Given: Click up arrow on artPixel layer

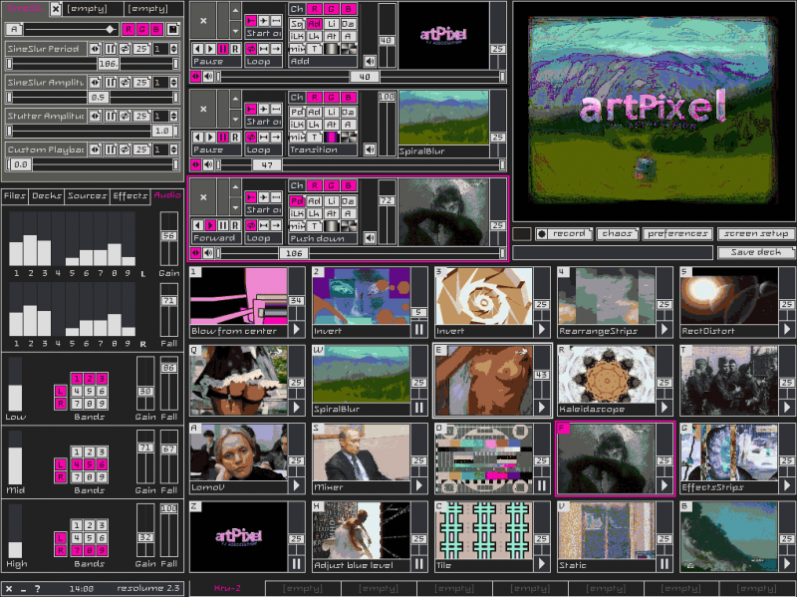Looking at the screenshot, I should click(235, 10).
